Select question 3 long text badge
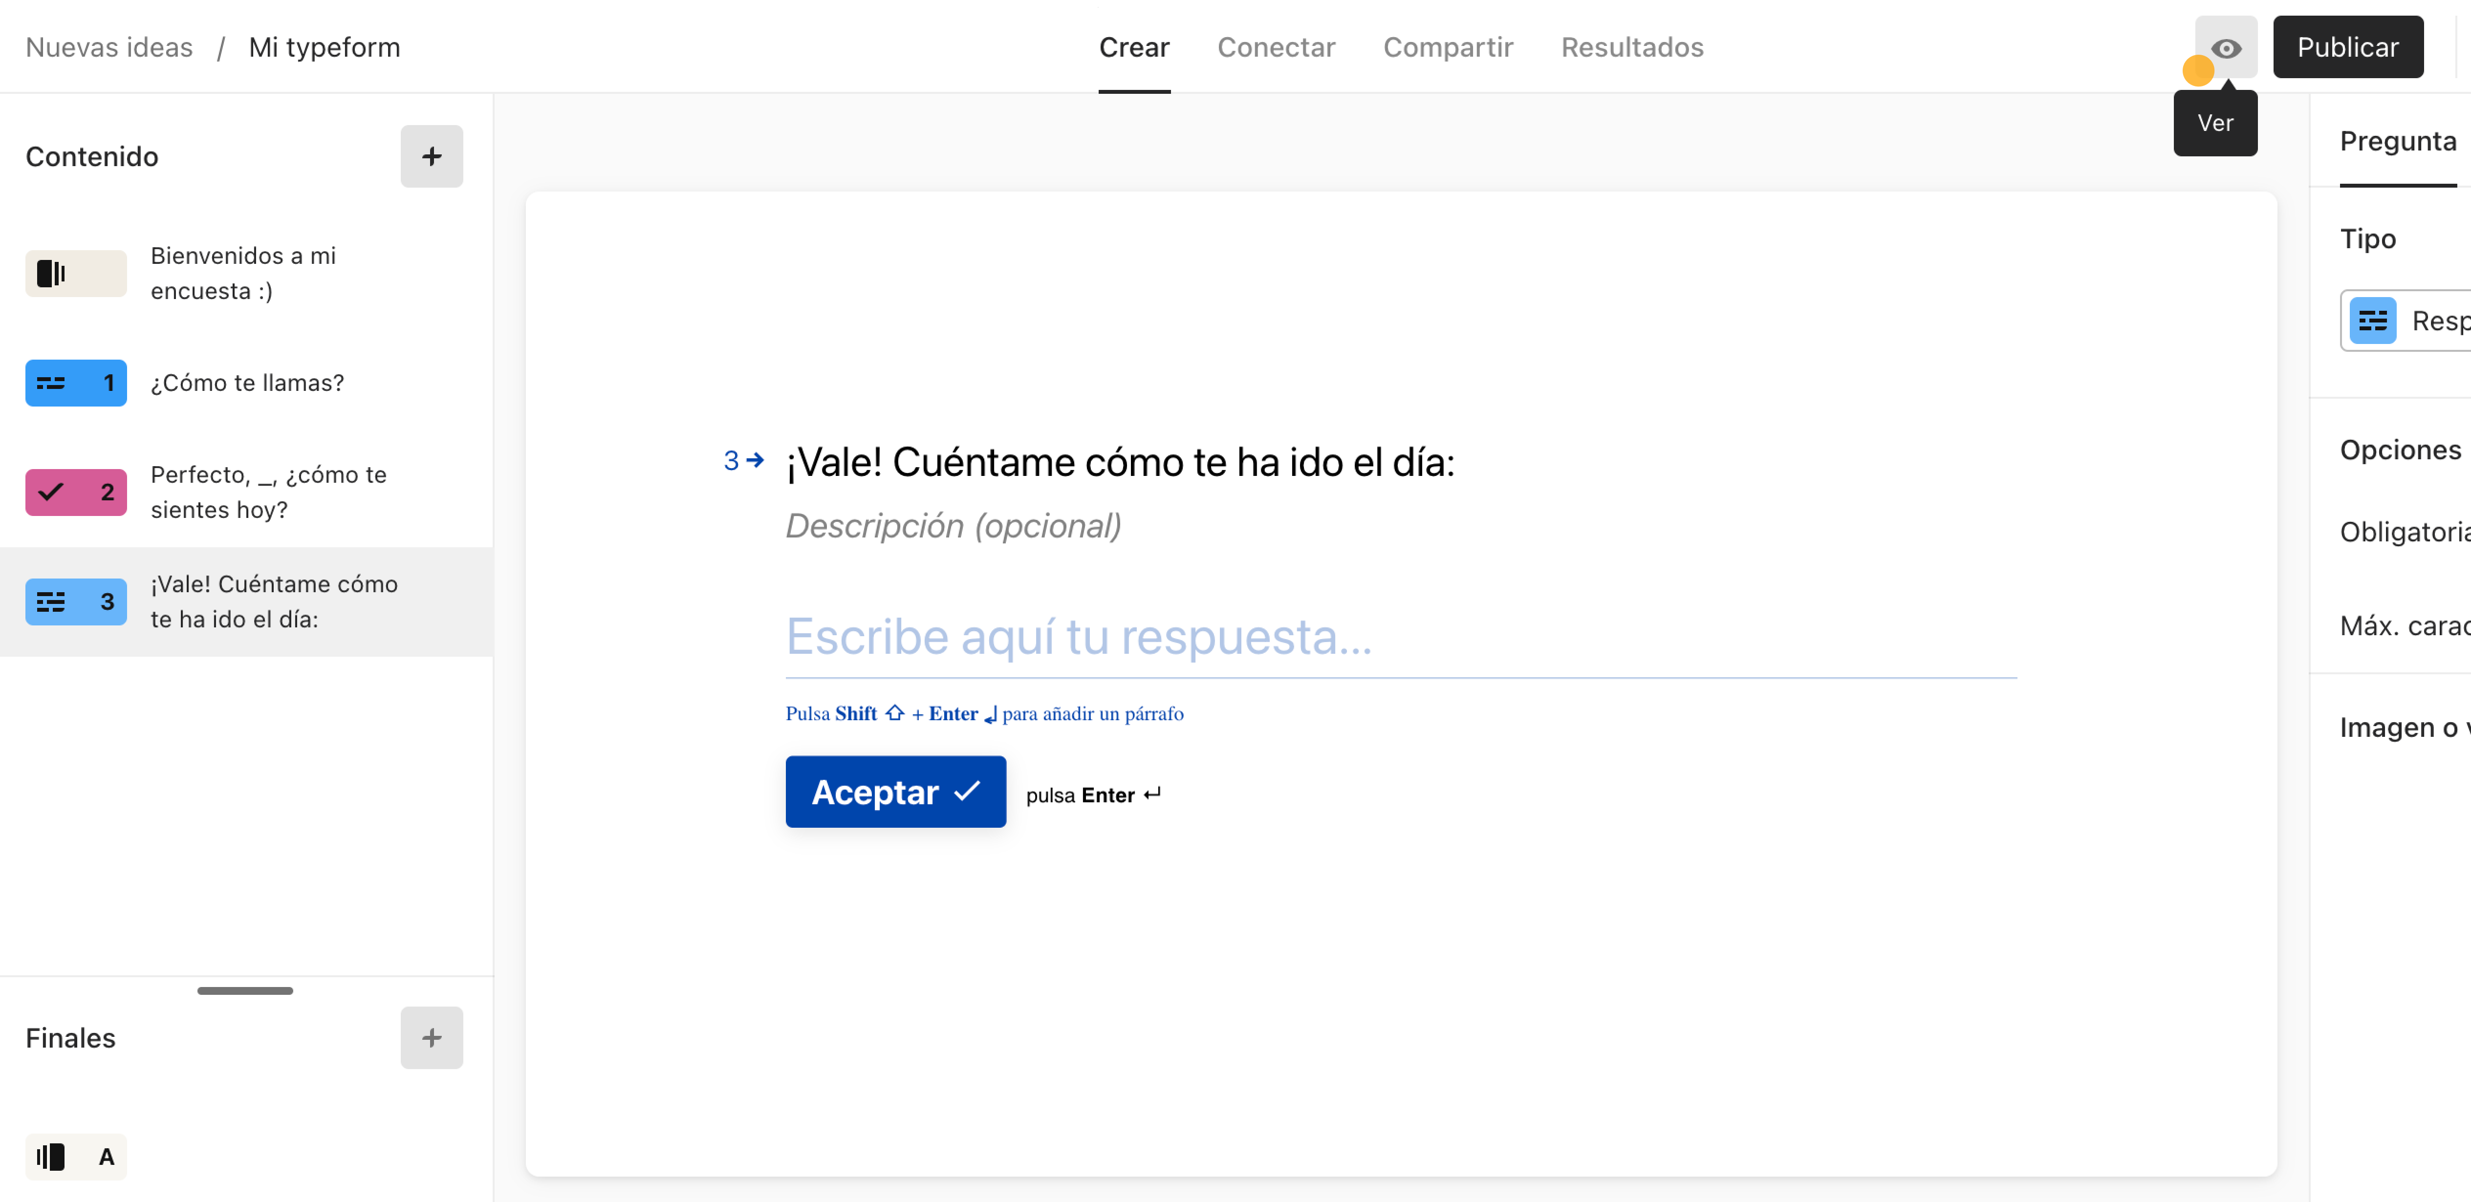Viewport: 2471px width, 1202px height. coord(76,601)
